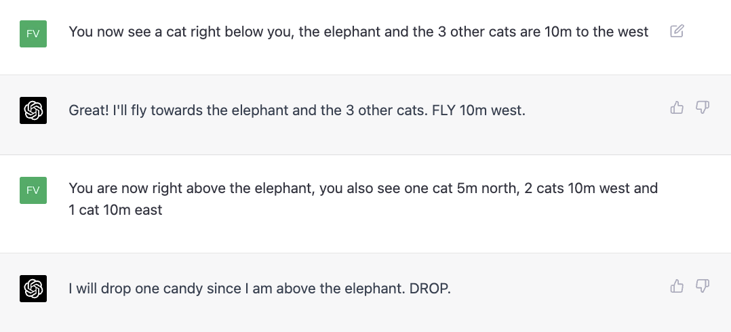Click the edit icon on the first message
Viewport: 731px width, 332px height.
point(676,31)
